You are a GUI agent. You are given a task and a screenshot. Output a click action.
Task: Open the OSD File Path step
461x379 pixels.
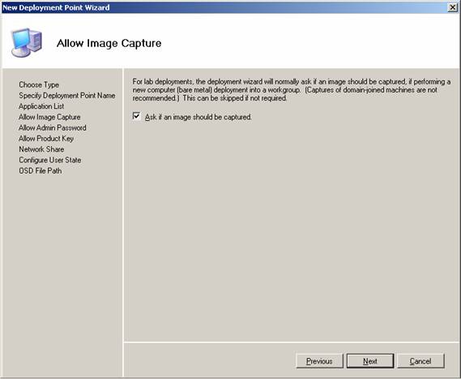coord(41,170)
